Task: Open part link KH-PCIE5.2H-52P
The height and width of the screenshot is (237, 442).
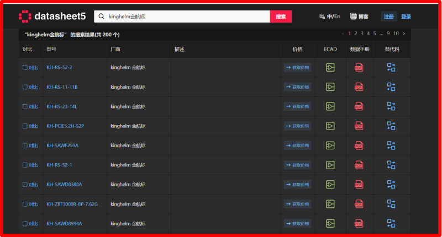Action: point(65,126)
